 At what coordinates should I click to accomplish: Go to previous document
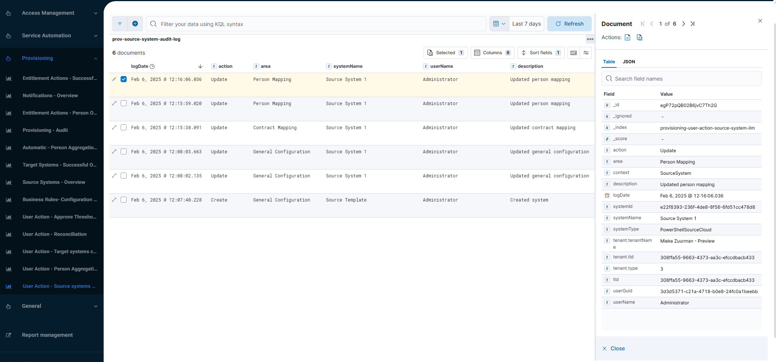coord(652,24)
